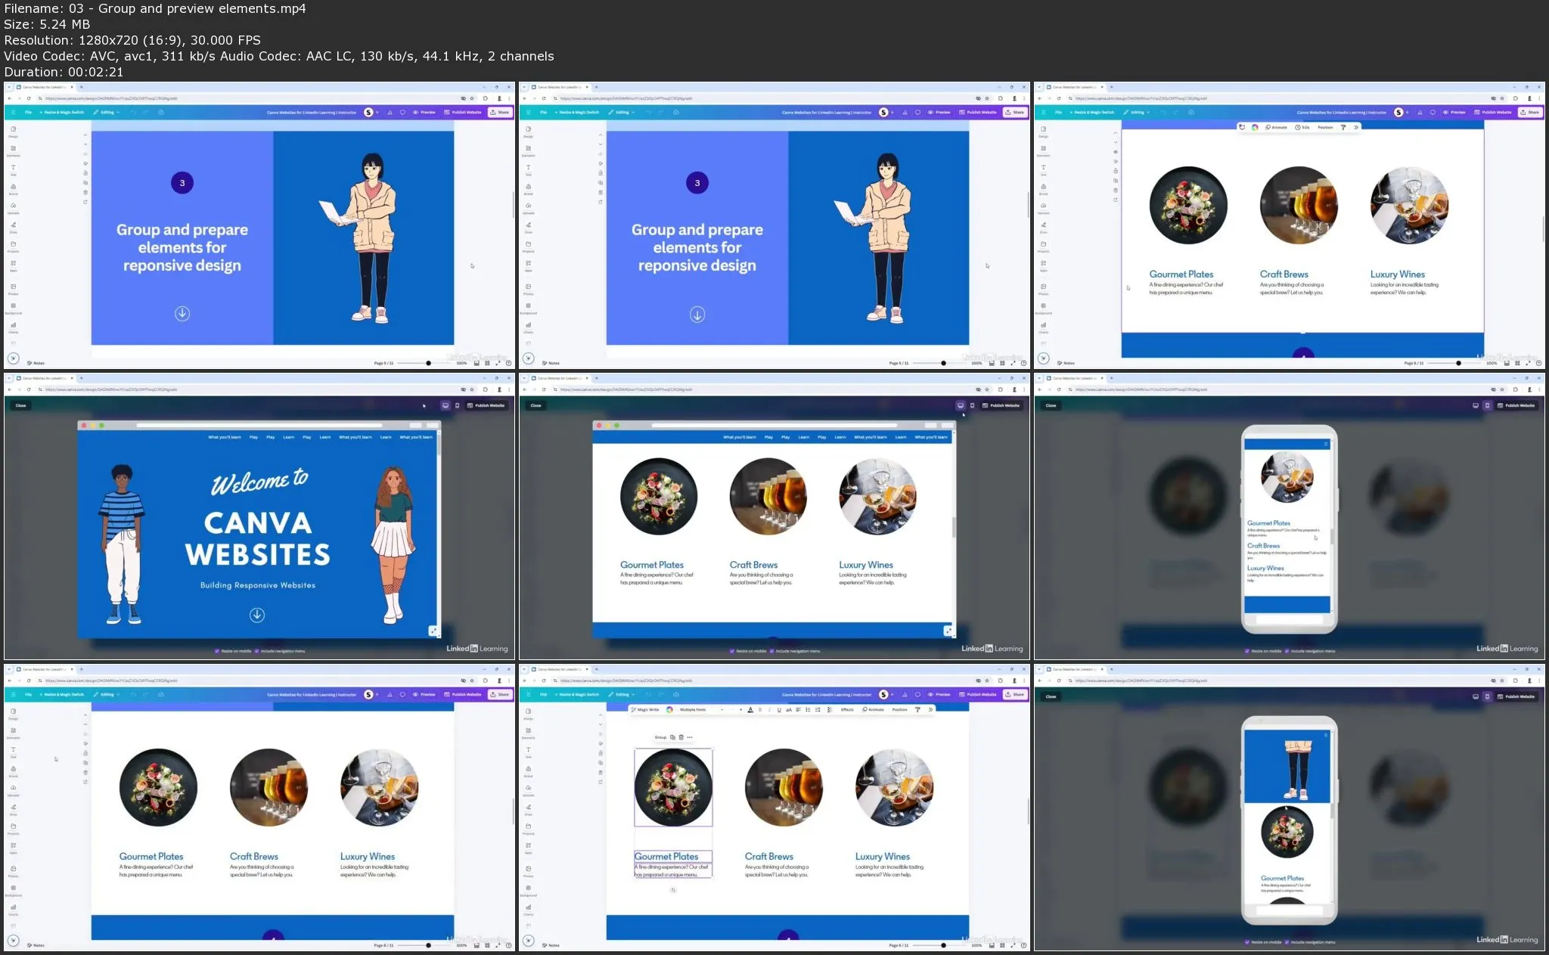In the eighth frame, open the Effects option
The height and width of the screenshot is (955, 1549).
847,709
